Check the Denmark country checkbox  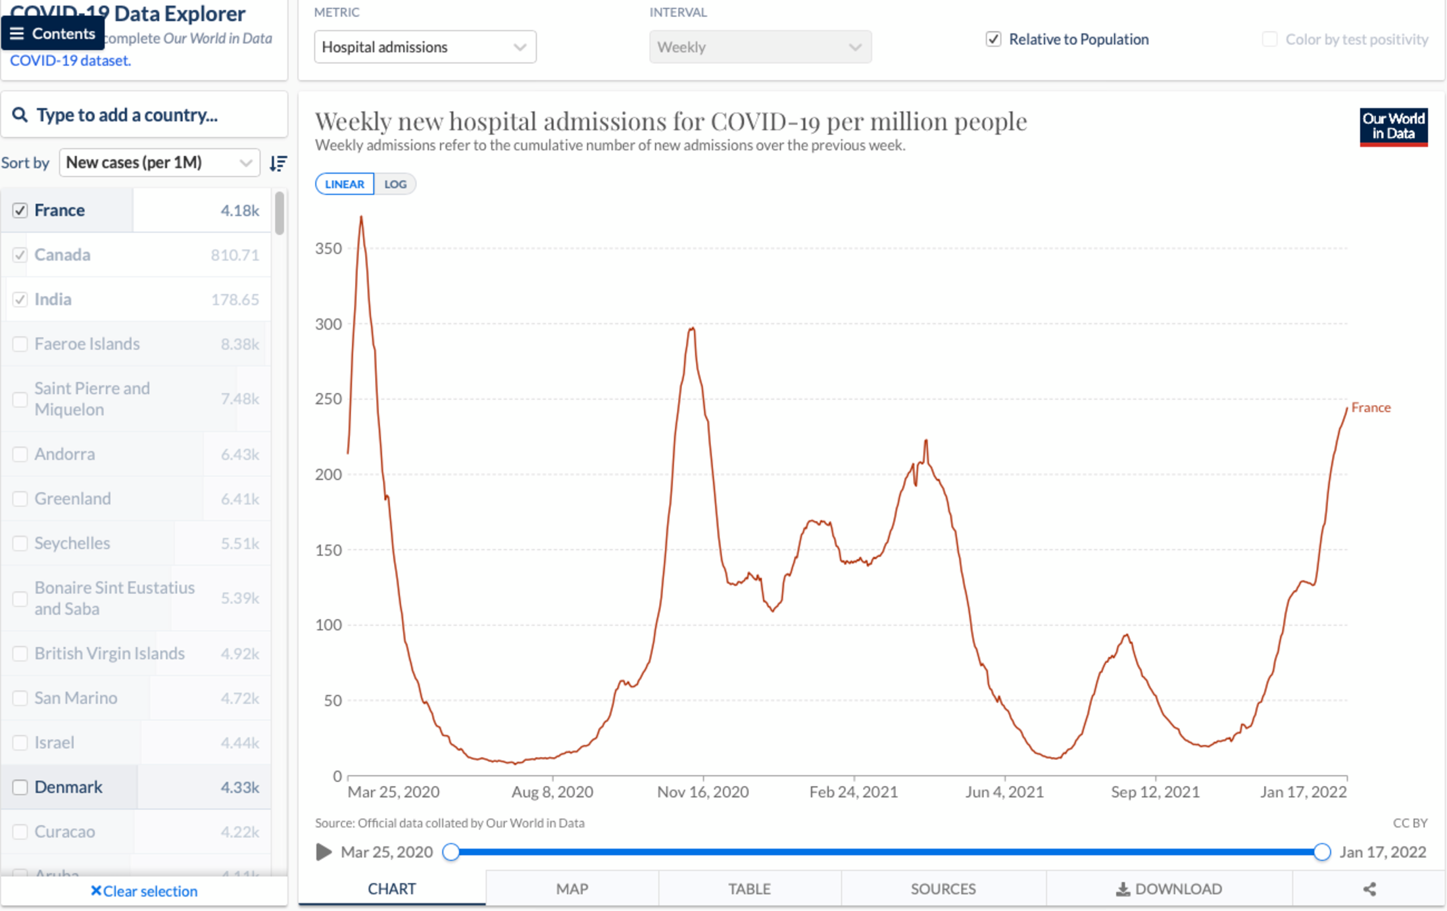coord(20,787)
